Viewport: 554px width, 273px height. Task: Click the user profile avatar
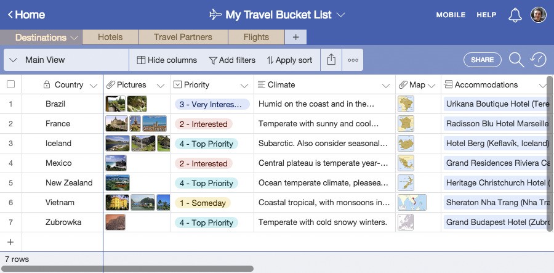(539, 15)
